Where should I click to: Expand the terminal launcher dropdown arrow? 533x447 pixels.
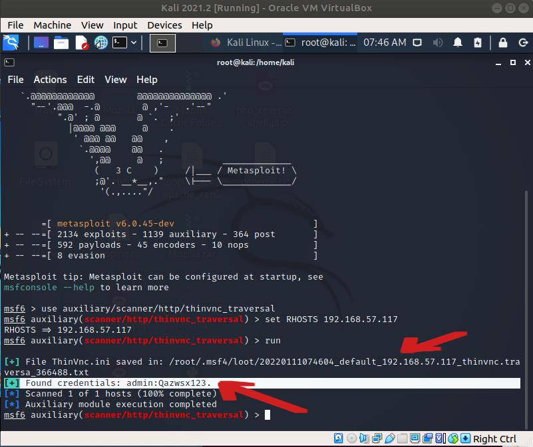(134, 43)
